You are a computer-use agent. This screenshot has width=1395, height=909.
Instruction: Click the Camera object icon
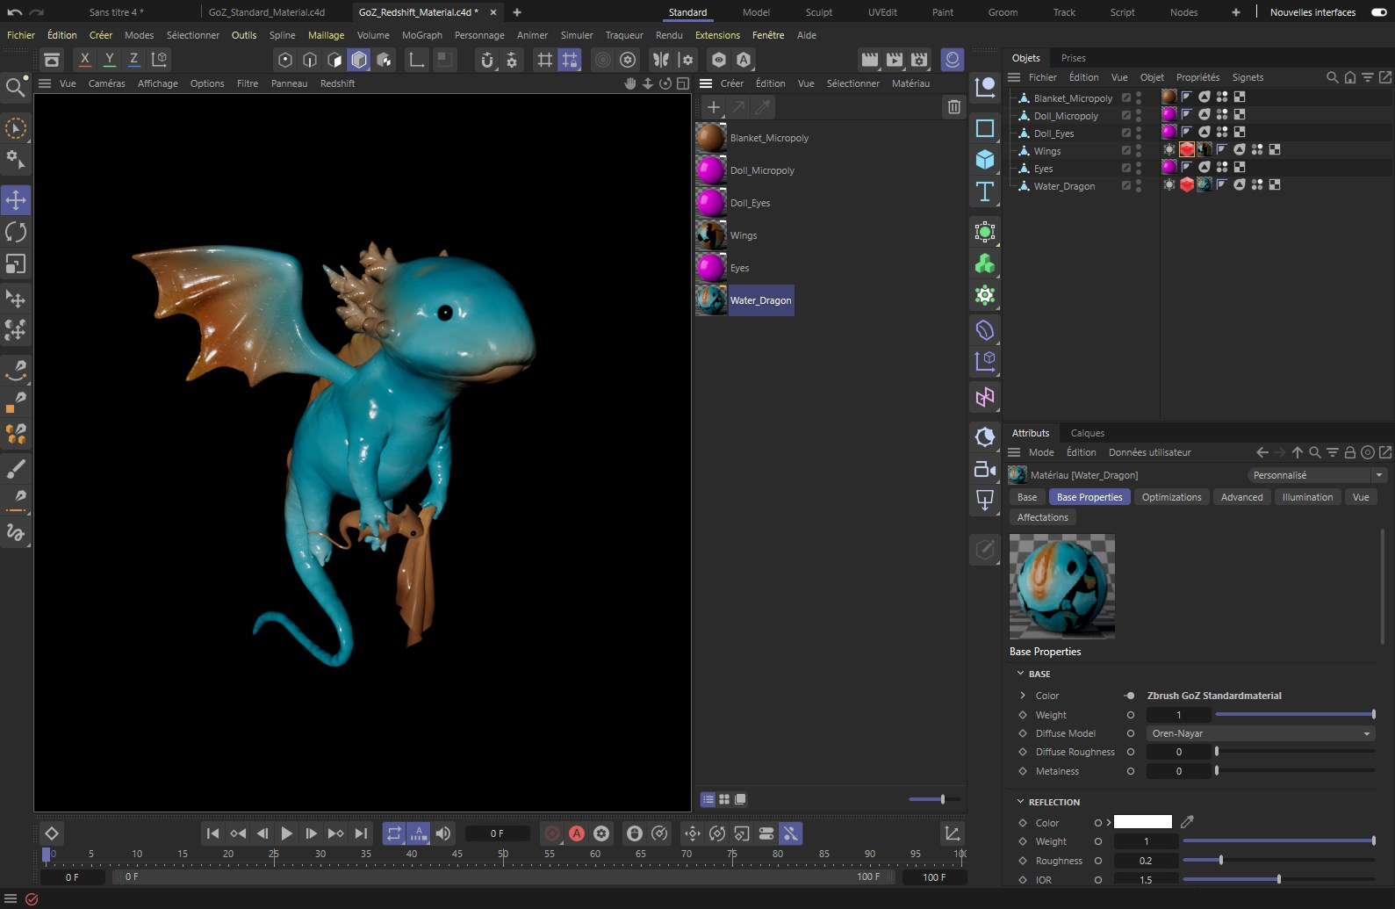click(x=985, y=469)
